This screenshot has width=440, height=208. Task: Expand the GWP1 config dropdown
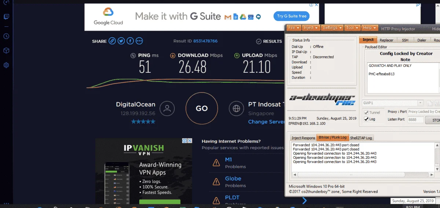click(x=420, y=103)
